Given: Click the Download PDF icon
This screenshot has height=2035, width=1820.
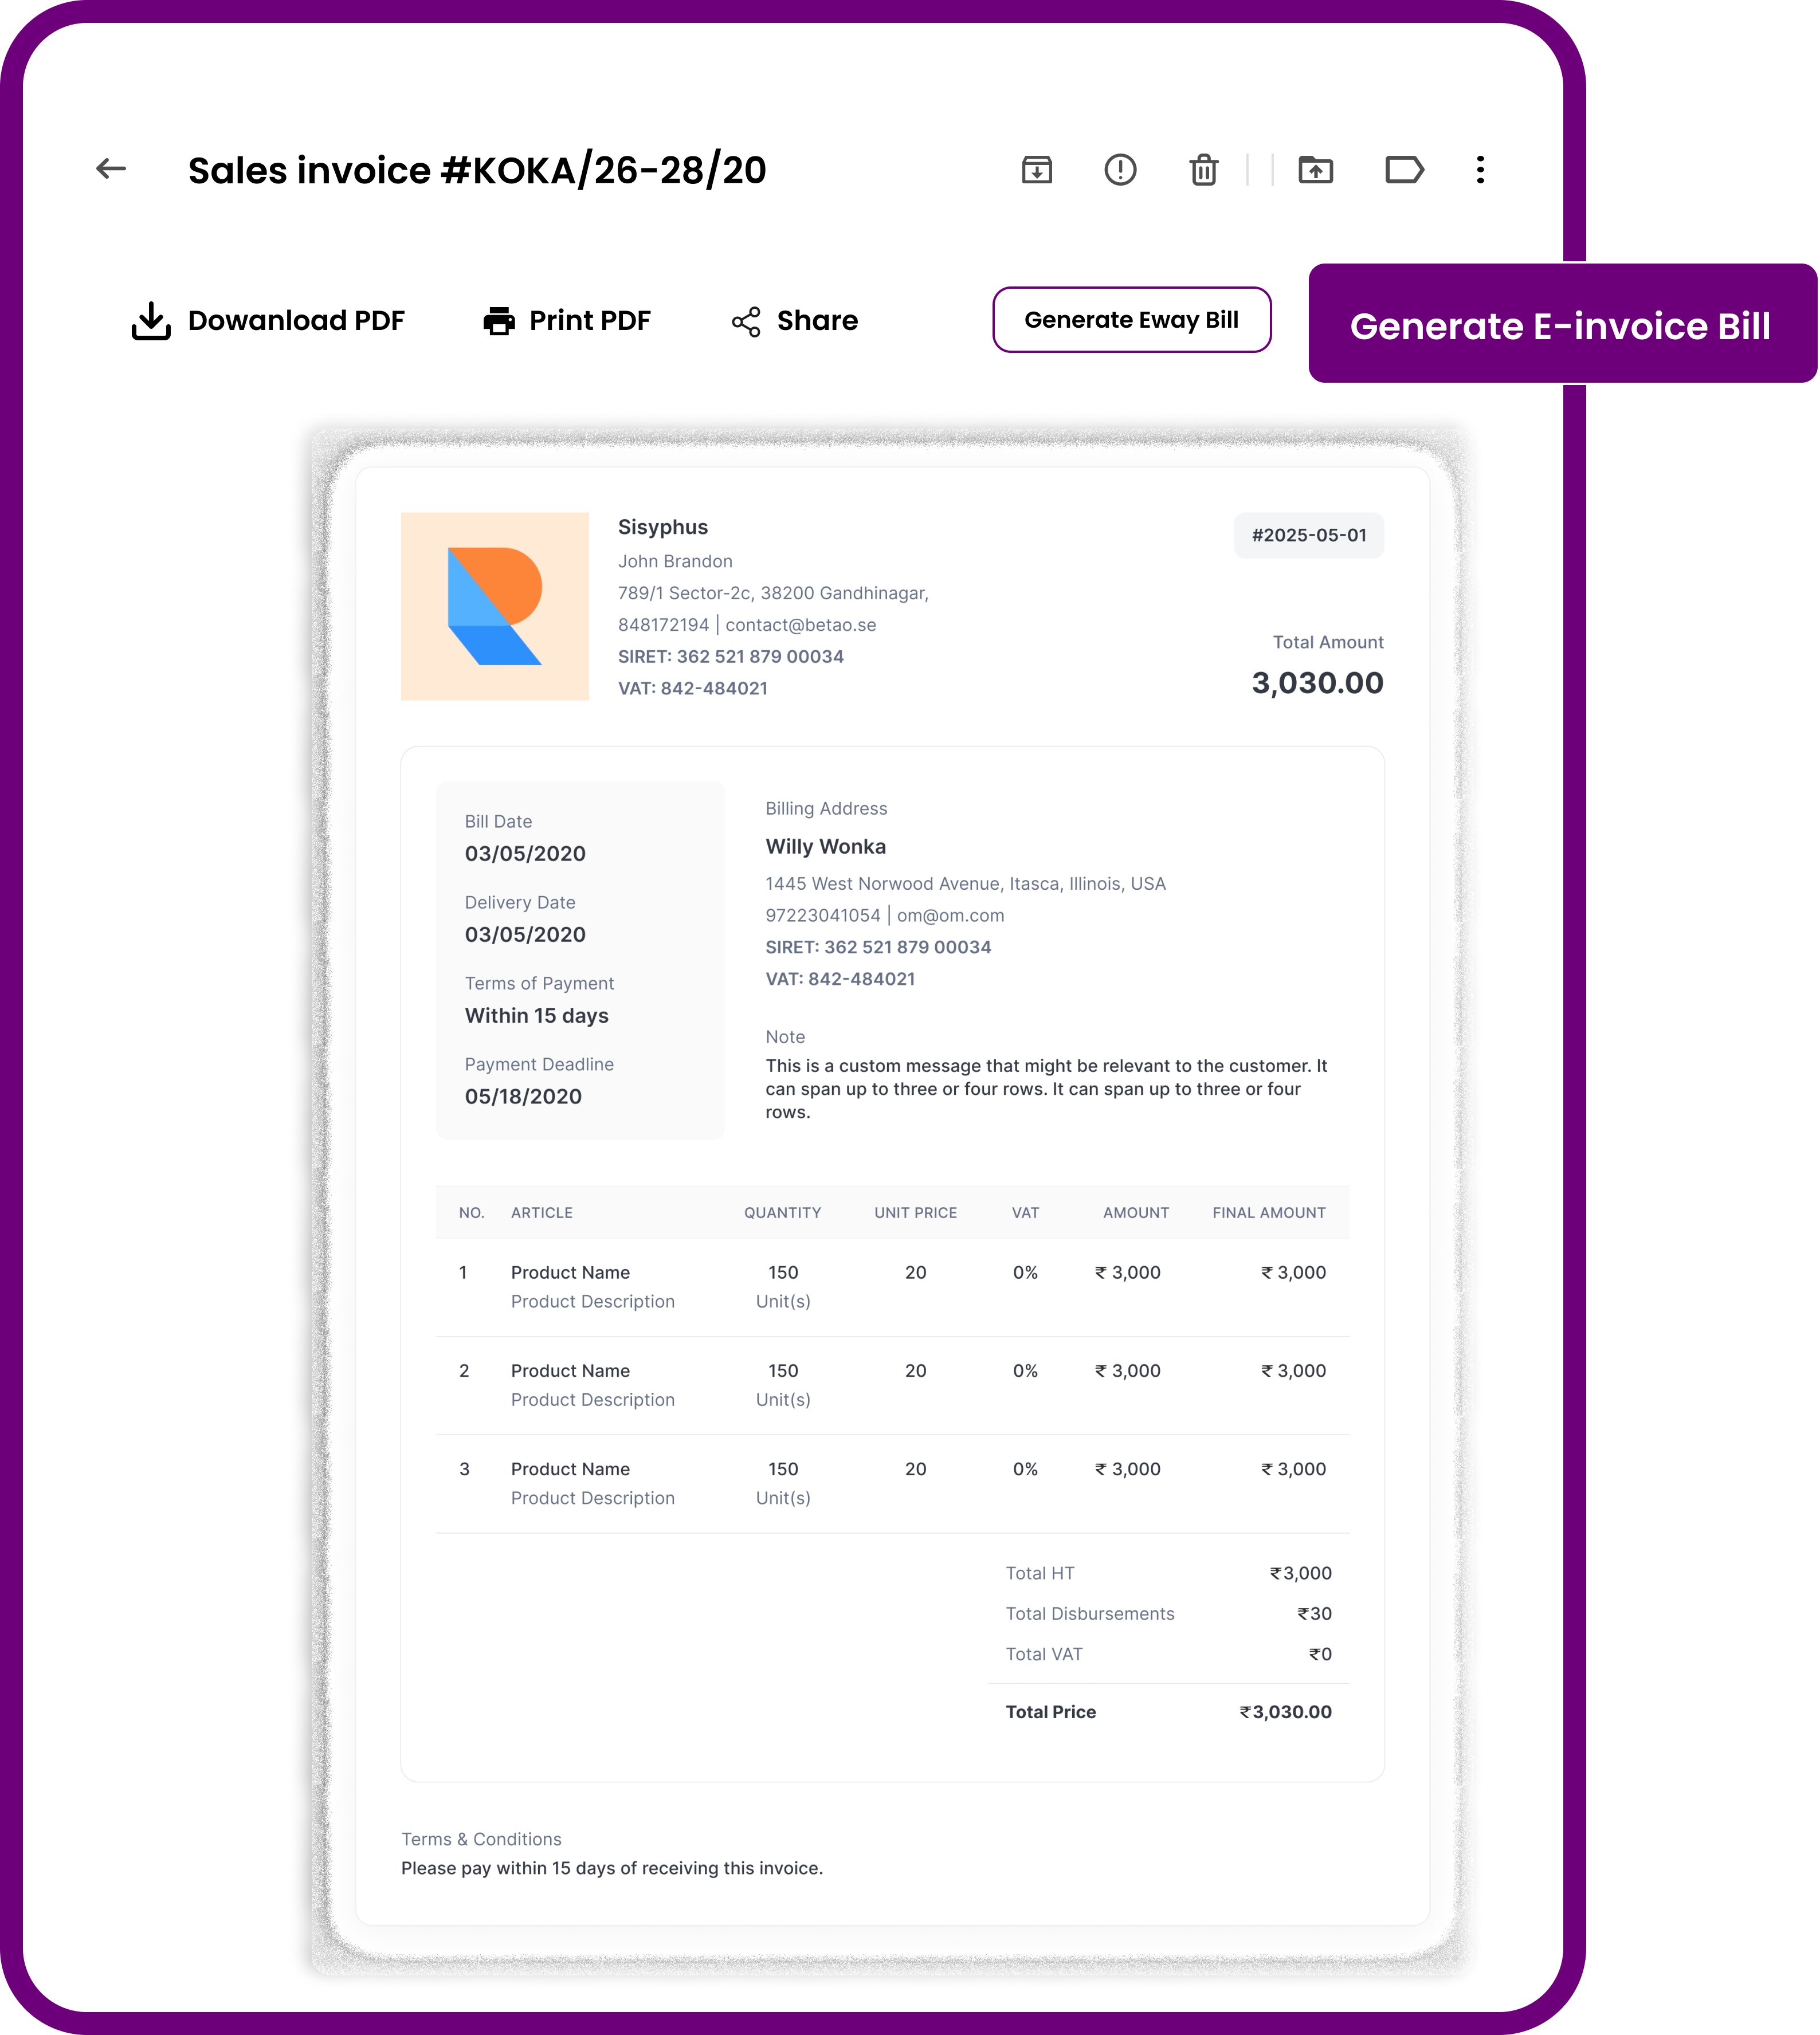Looking at the screenshot, I should click(x=151, y=321).
